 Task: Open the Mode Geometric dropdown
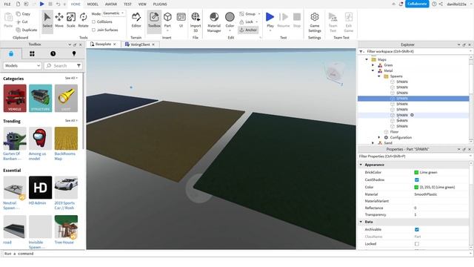click(x=113, y=13)
